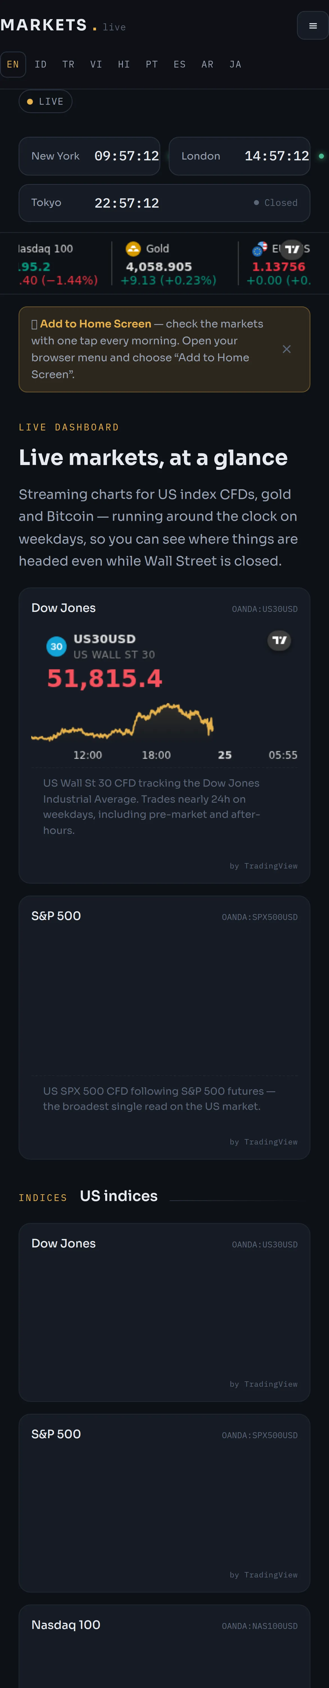Select the ES language option
Image resolution: width=329 pixels, height=1688 pixels.
point(180,64)
